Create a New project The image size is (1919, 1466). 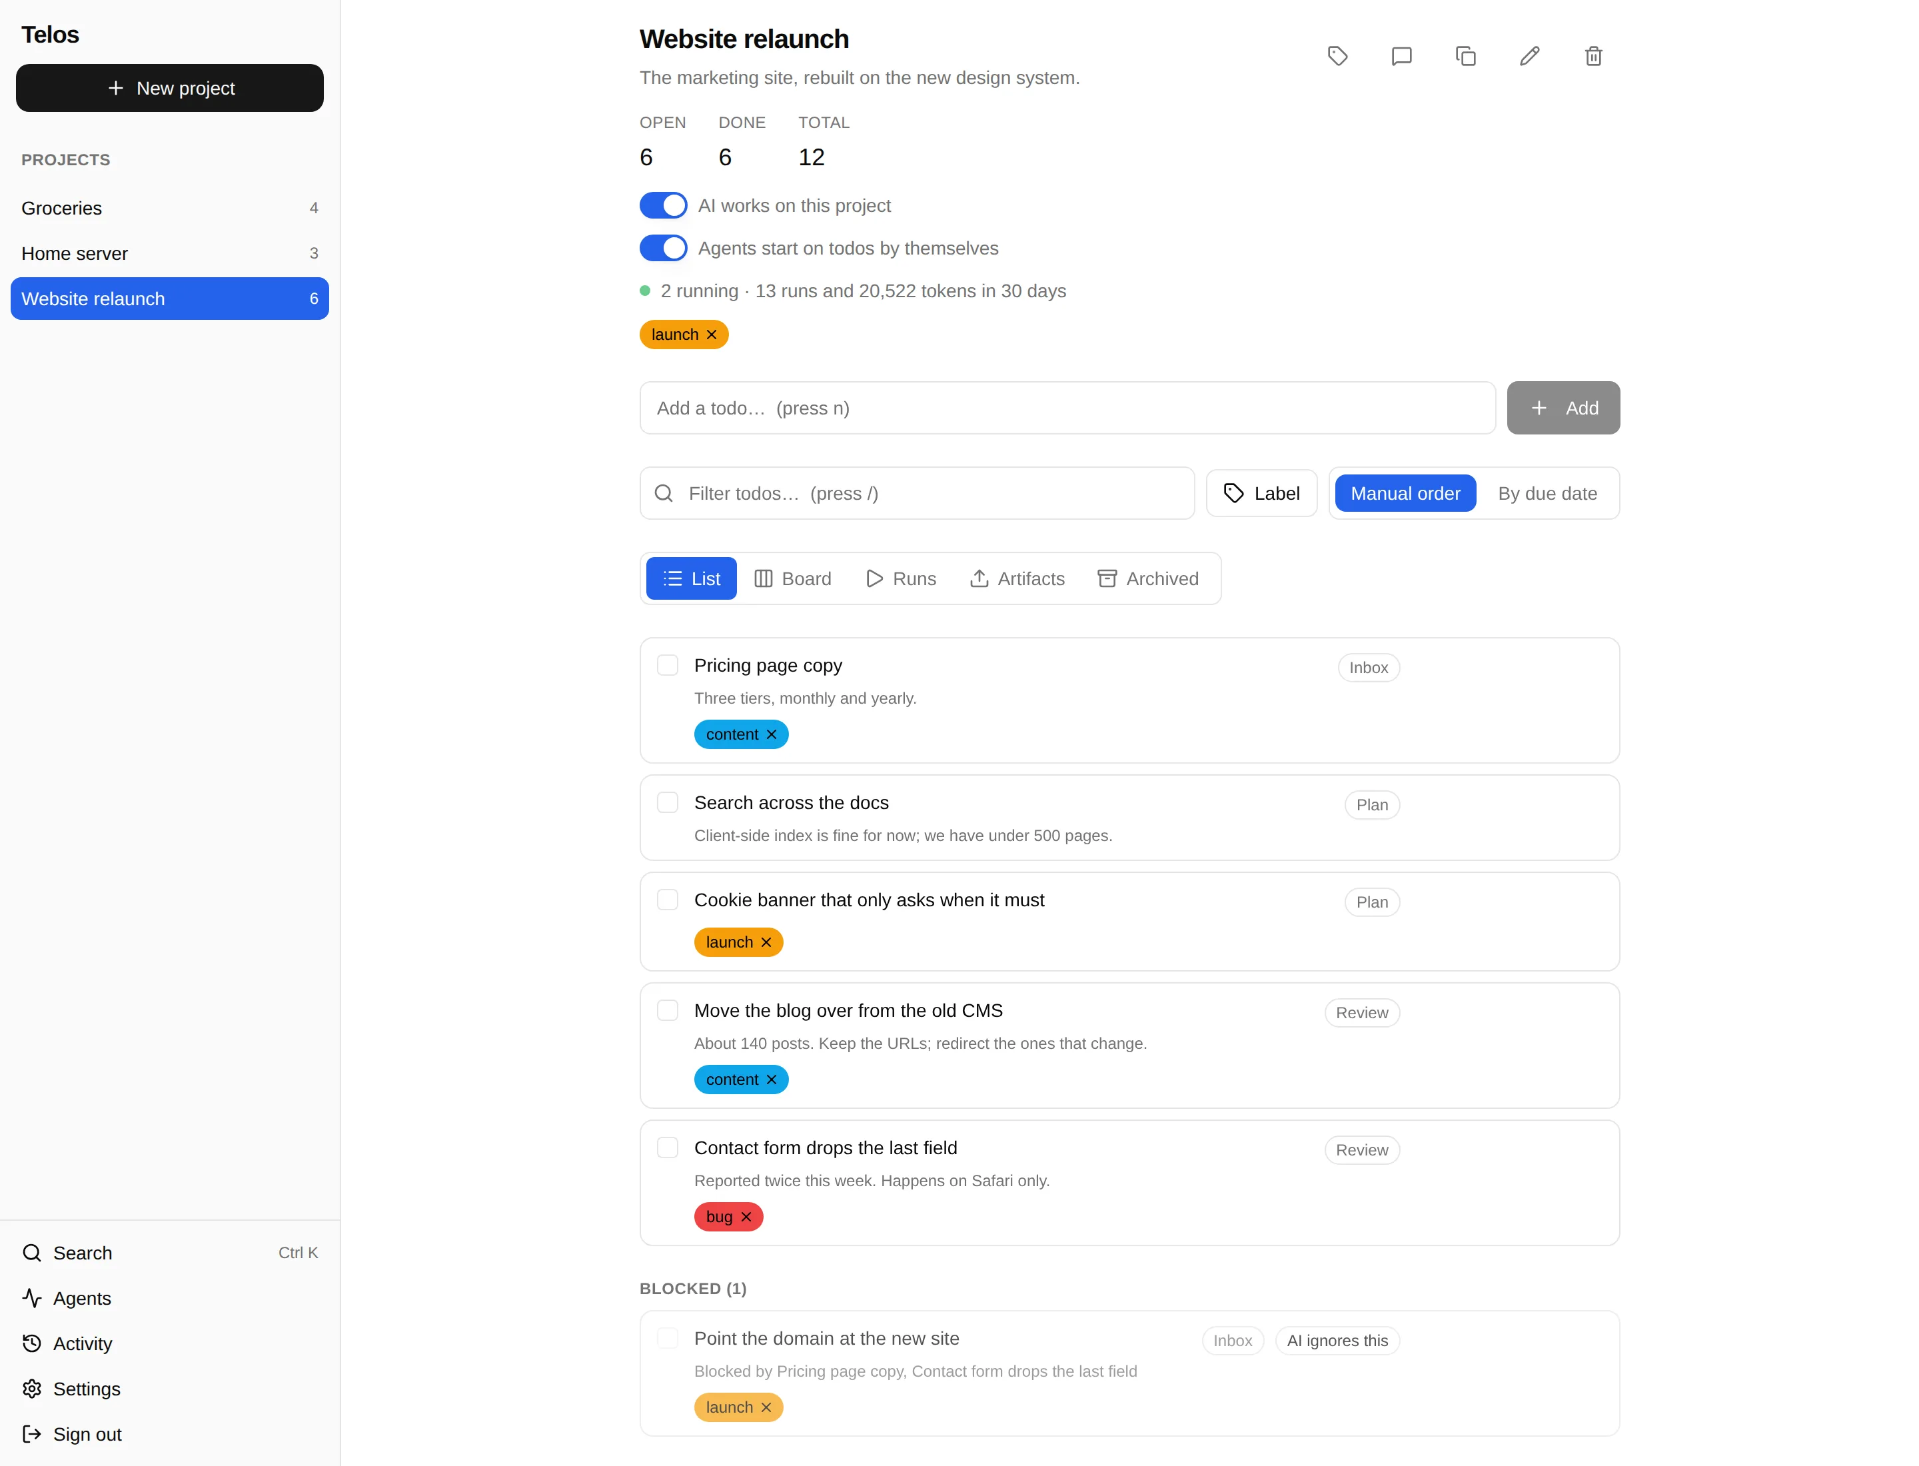[169, 88]
